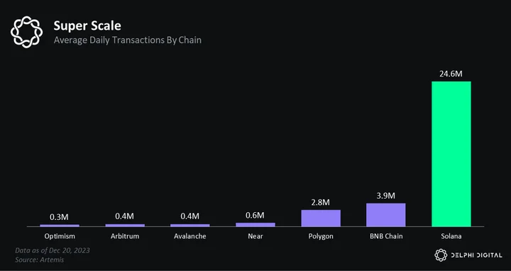This screenshot has height=271, width=511.
Task: Click the Arbitrum bar
Action: (x=125, y=225)
